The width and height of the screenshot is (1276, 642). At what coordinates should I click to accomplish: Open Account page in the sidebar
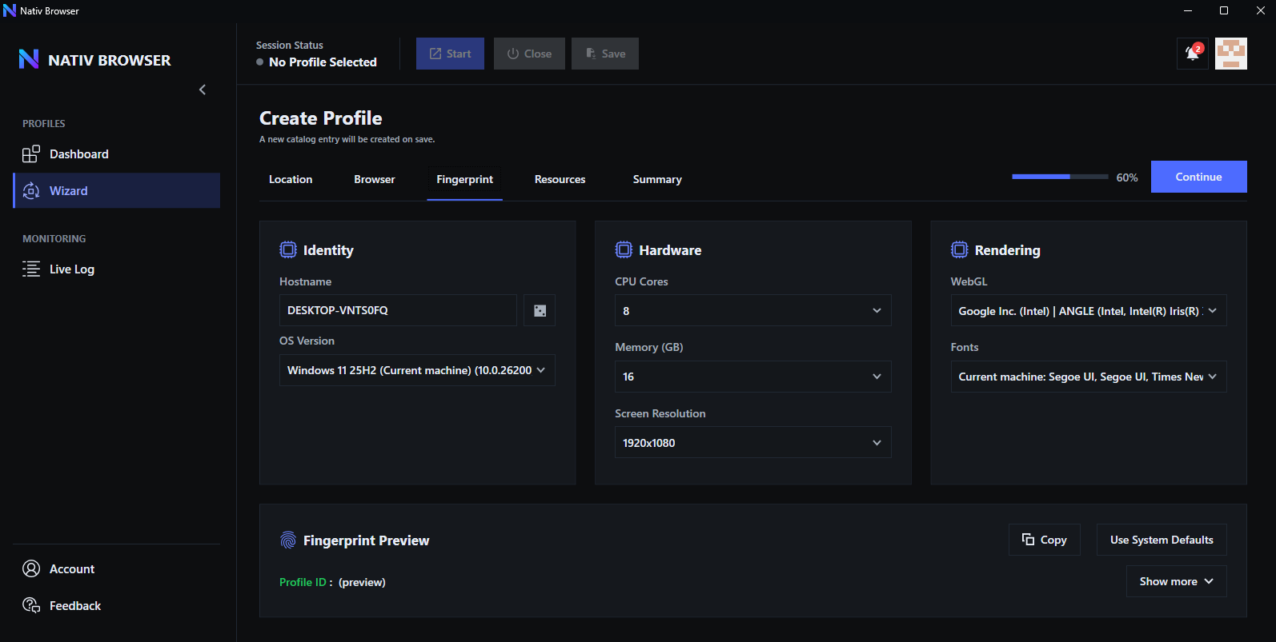pos(117,569)
